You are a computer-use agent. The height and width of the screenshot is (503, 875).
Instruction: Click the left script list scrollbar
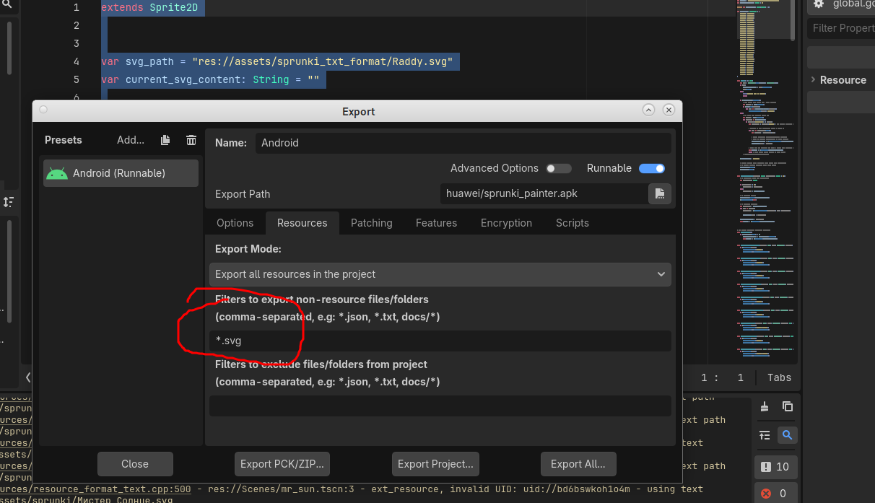click(x=9, y=271)
